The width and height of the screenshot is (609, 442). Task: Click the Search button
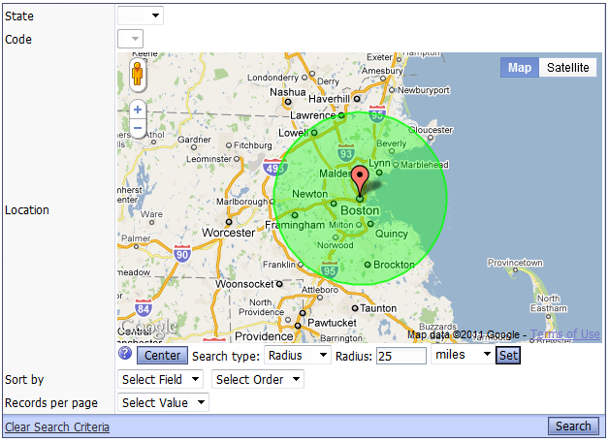573,426
